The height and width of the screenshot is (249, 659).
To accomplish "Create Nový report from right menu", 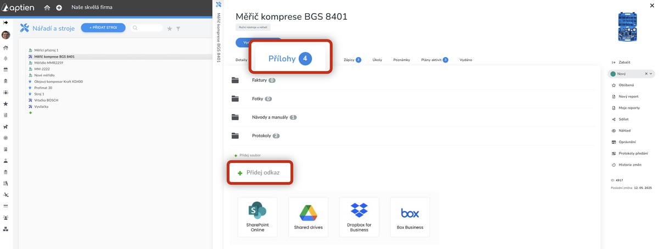I will click(625, 97).
